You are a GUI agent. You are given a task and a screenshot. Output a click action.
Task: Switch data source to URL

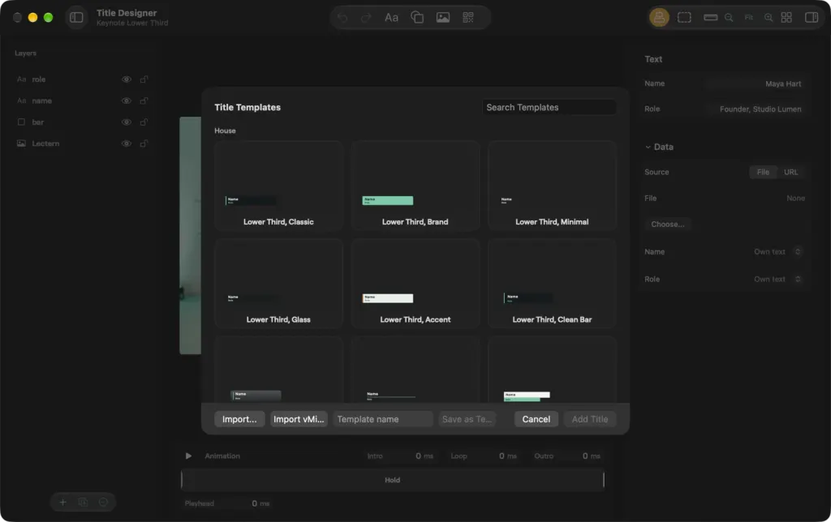coord(790,172)
